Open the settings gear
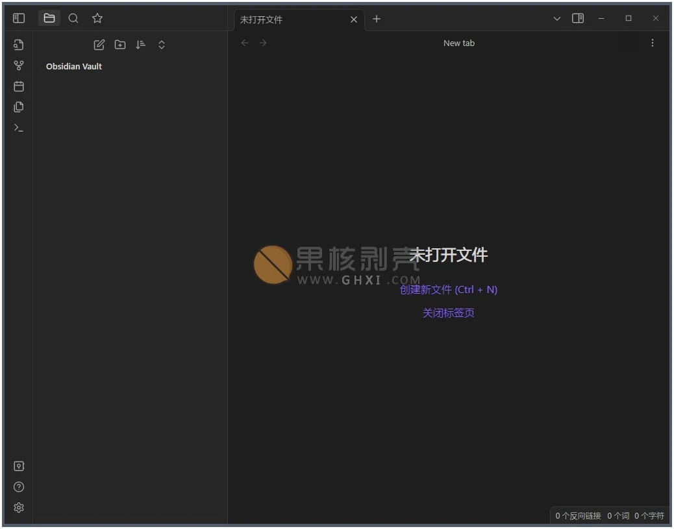The height and width of the screenshot is (529, 674). pyautogui.click(x=19, y=508)
